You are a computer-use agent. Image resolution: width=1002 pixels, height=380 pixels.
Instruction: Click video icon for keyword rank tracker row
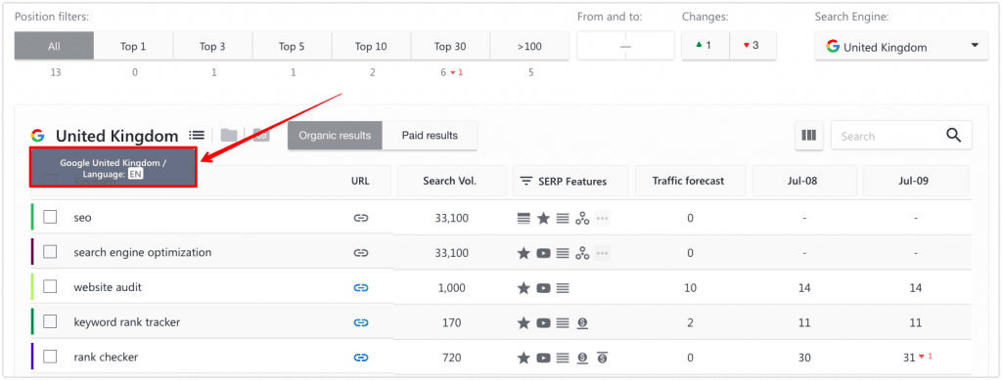pyautogui.click(x=543, y=323)
